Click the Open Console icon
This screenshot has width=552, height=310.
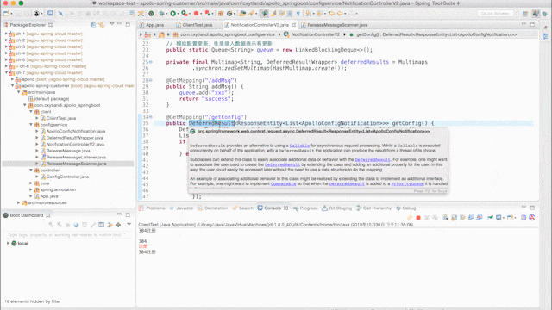pyautogui.click(x=510, y=218)
